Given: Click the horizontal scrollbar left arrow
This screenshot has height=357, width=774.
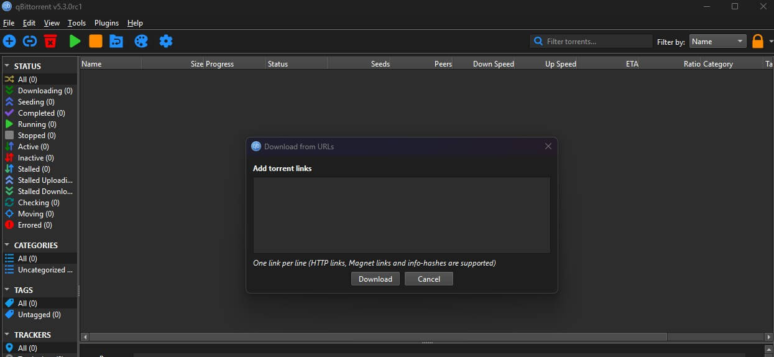Looking at the screenshot, I should point(85,336).
